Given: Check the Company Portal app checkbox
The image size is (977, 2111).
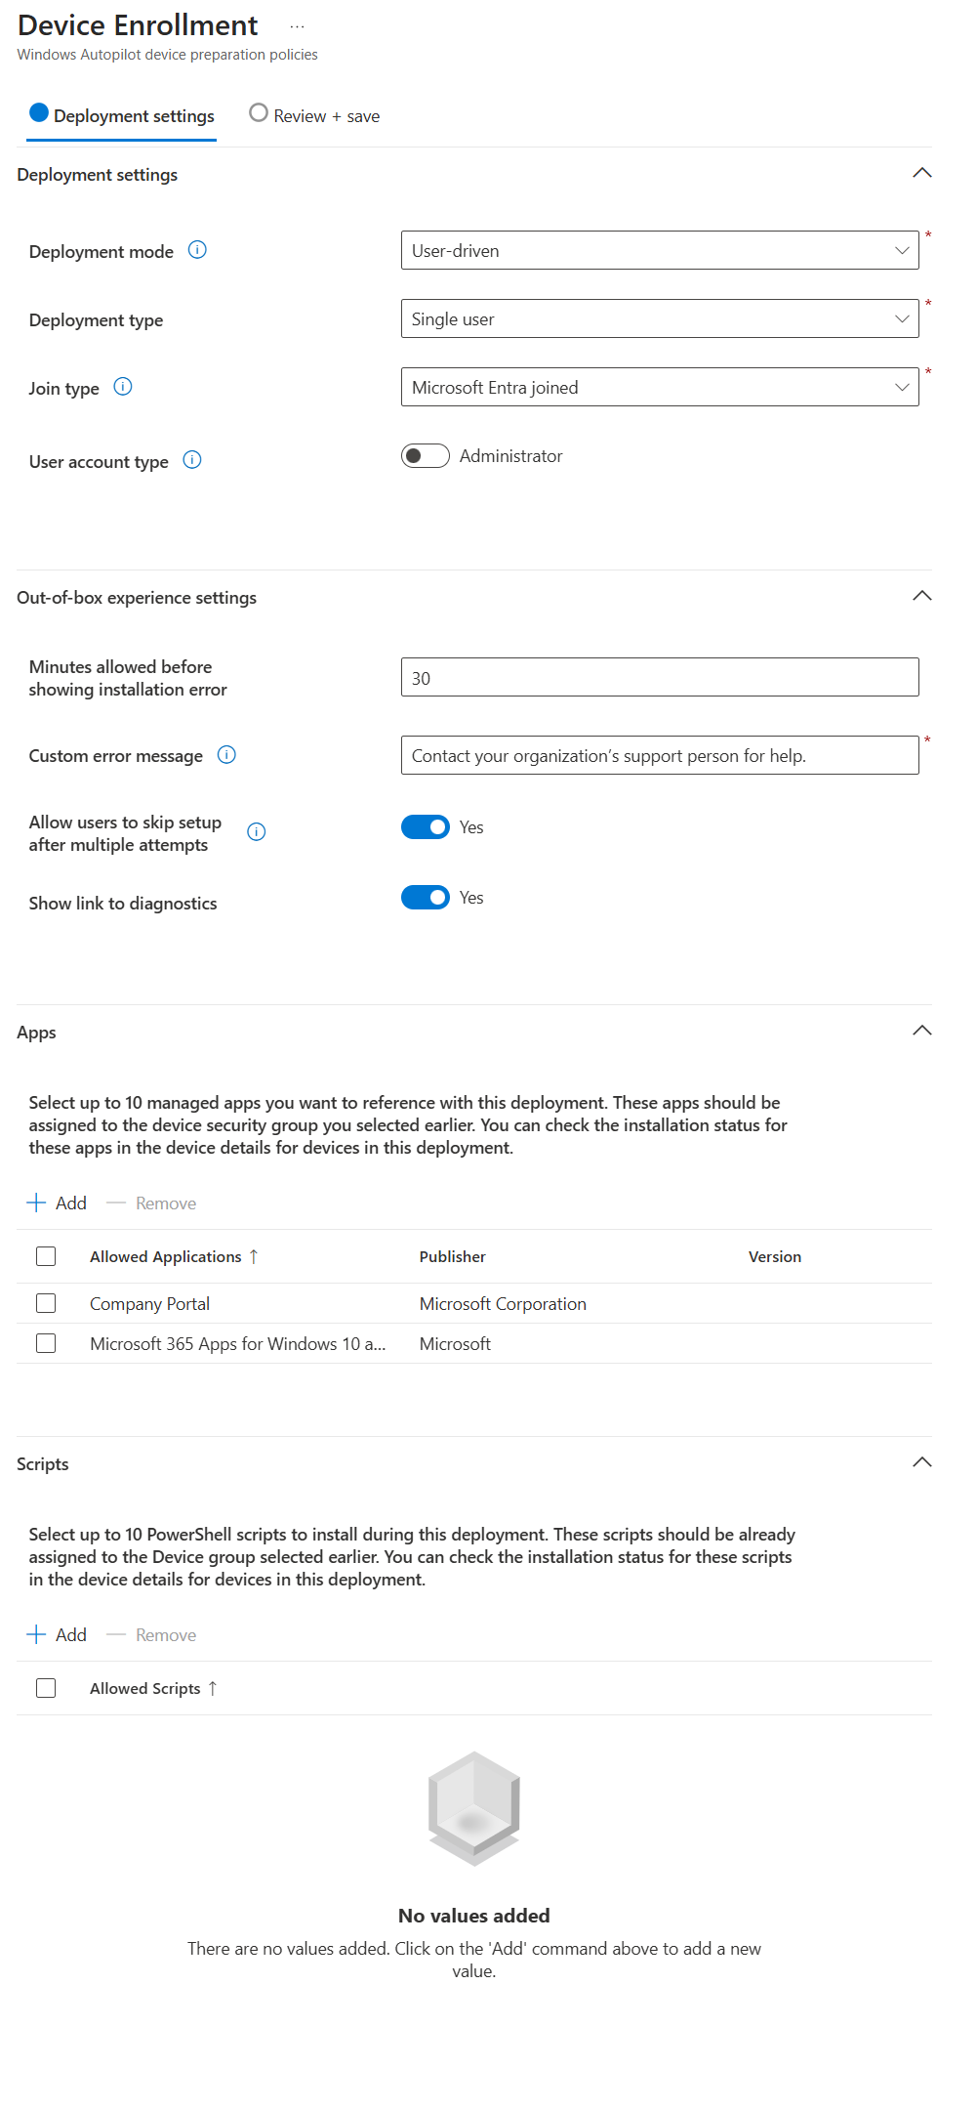Looking at the screenshot, I should 46,1304.
